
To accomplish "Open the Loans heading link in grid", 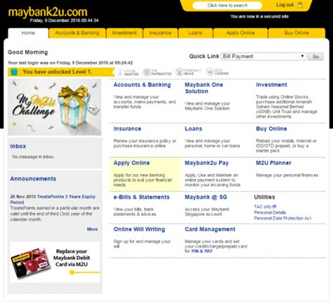I will click(x=193, y=128).
